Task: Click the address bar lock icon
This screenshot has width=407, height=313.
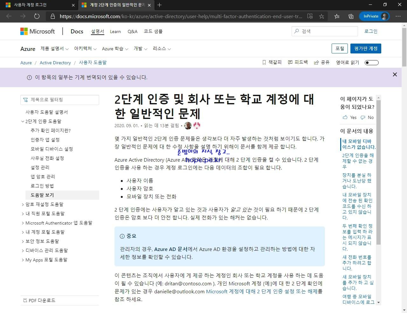Action: pyautogui.click(x=53, y=16)
